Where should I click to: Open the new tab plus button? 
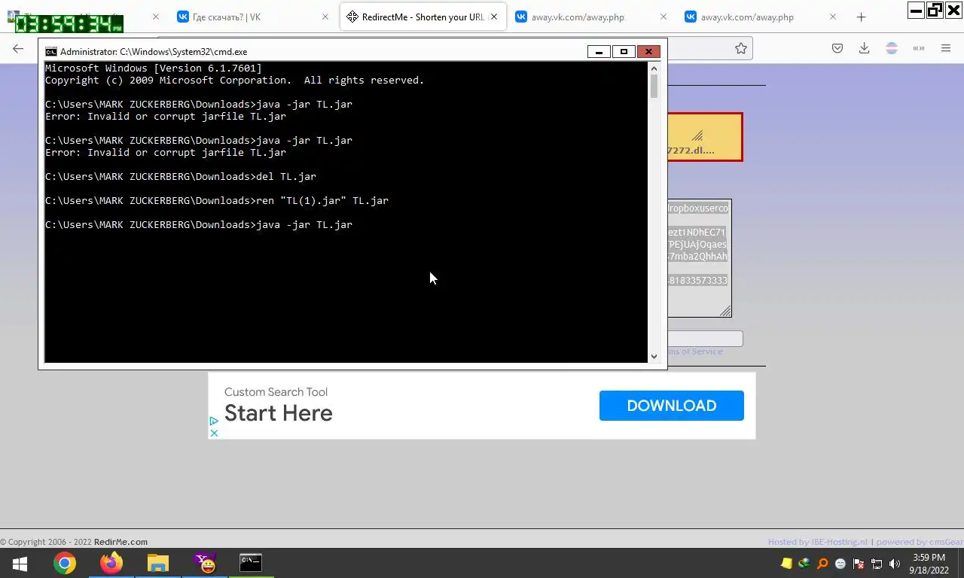pos(862,17)
